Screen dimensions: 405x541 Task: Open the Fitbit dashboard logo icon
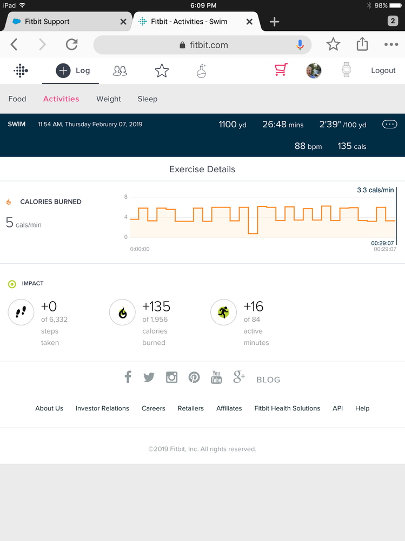tap(21, 70)
